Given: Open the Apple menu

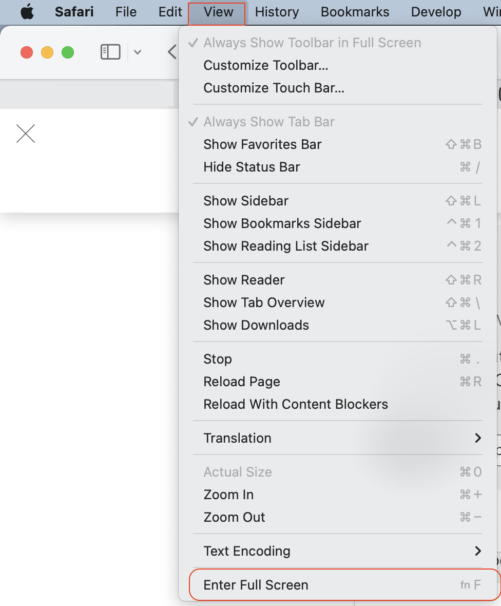Looking at the screenshot, I should pos(27,12).
